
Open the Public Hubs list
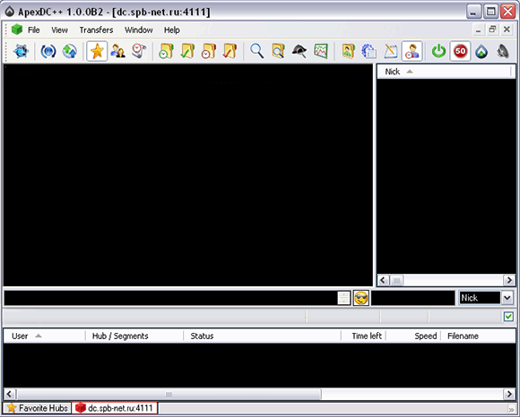[21, 51]
